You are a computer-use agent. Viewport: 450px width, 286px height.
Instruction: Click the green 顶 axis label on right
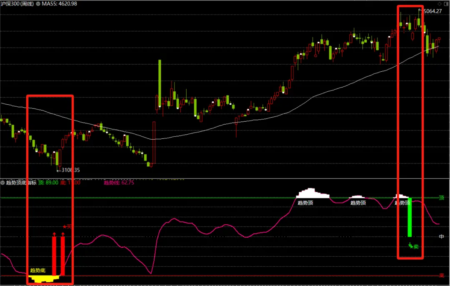pos(441,198)
